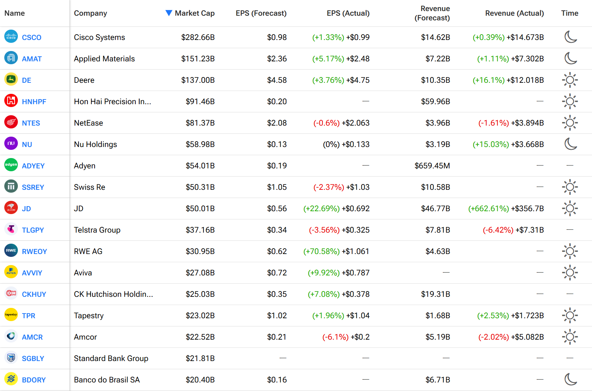Open the CSCO ticker link
The height and width of the screenshot is (391, 592).
(31, 37)
